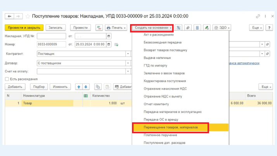
Task: Click the green pen signature icon
Action: point(207,28)
